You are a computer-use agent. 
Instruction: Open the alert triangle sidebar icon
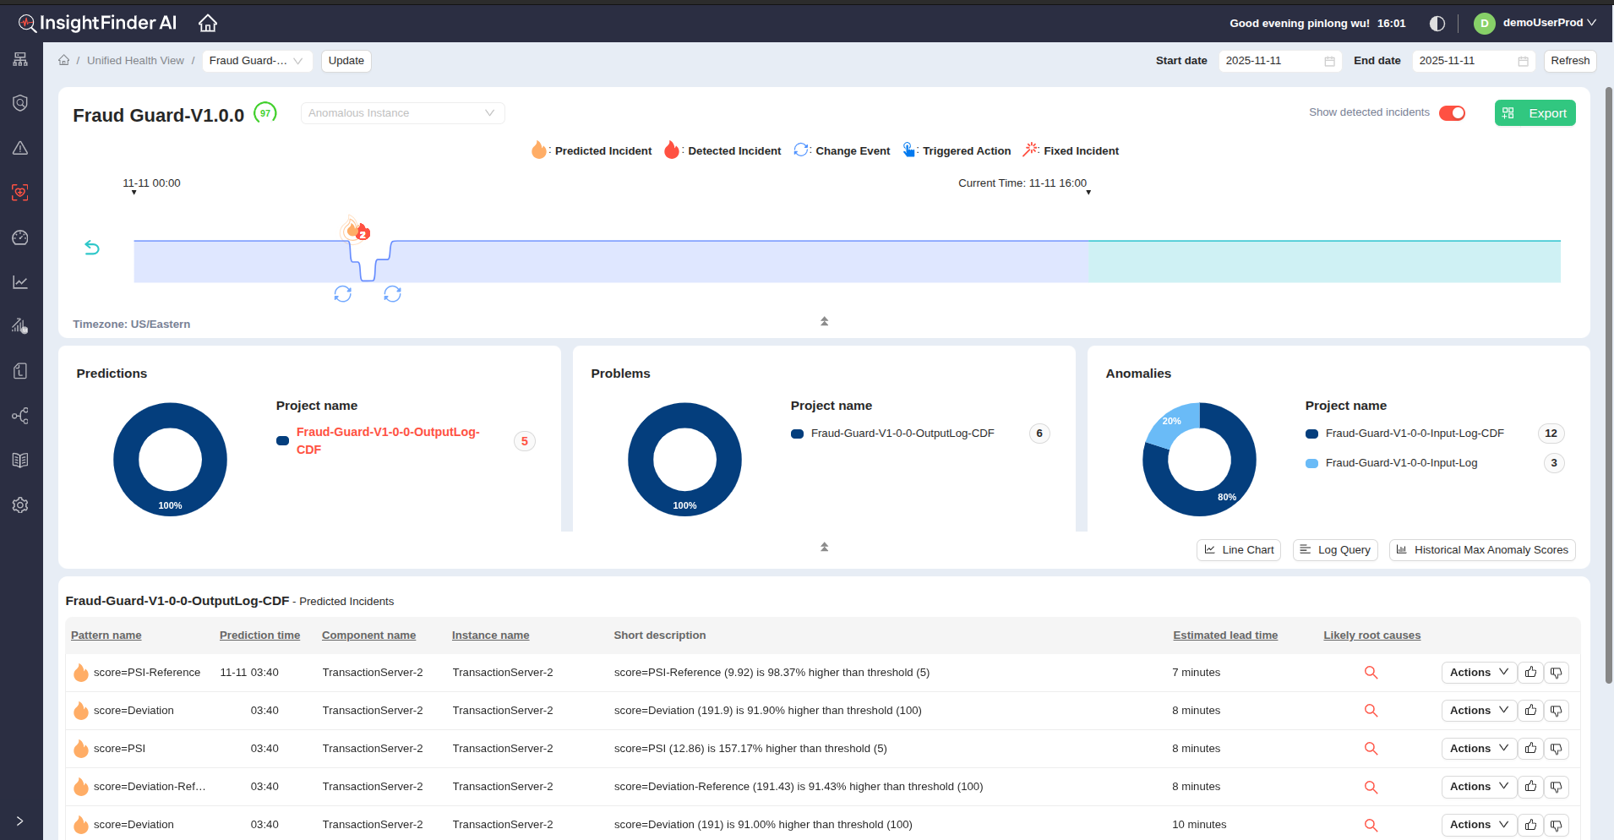pos(20,149)
